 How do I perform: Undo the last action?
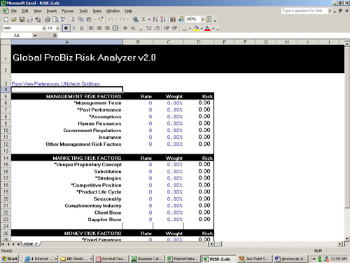pos(111,20)
